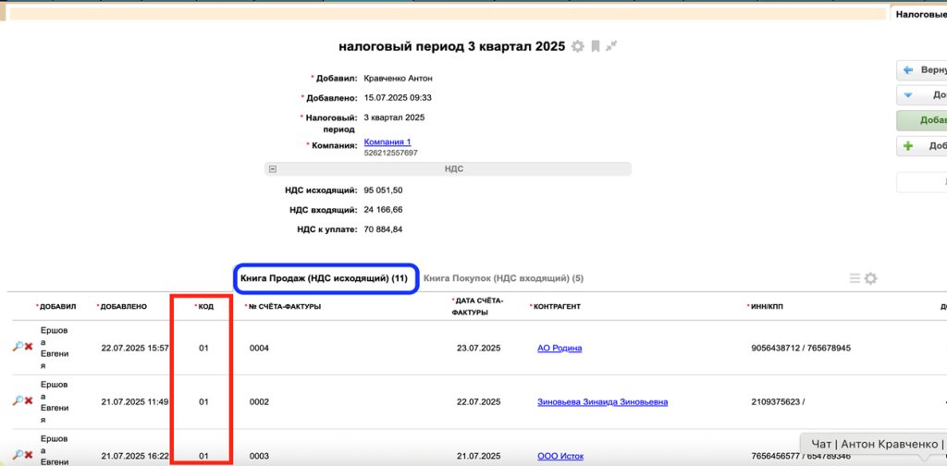Click the green Добавить button
Viewport: 947px width, 466px height.
(921, 120)
